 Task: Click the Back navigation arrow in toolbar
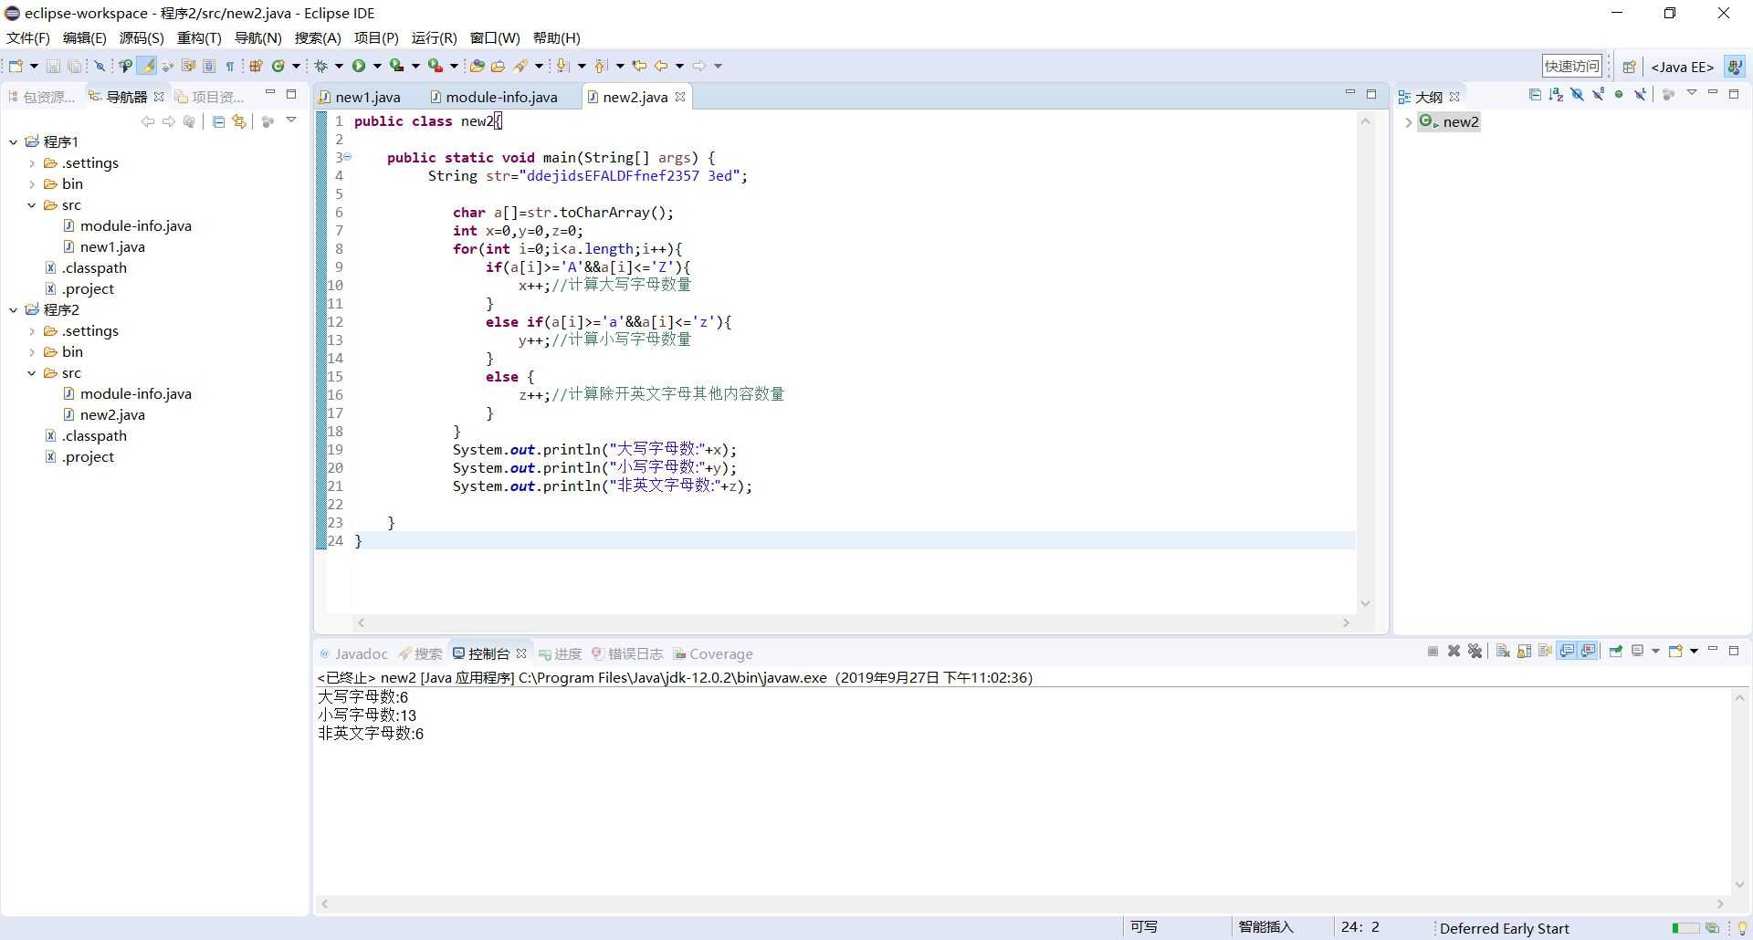click(x=661, y=66)
